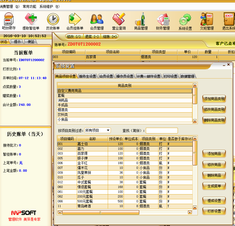235x226 pixels.
Task: Open the 常用功能 menu
Action: pyautogui.click(x=29, y=6)
